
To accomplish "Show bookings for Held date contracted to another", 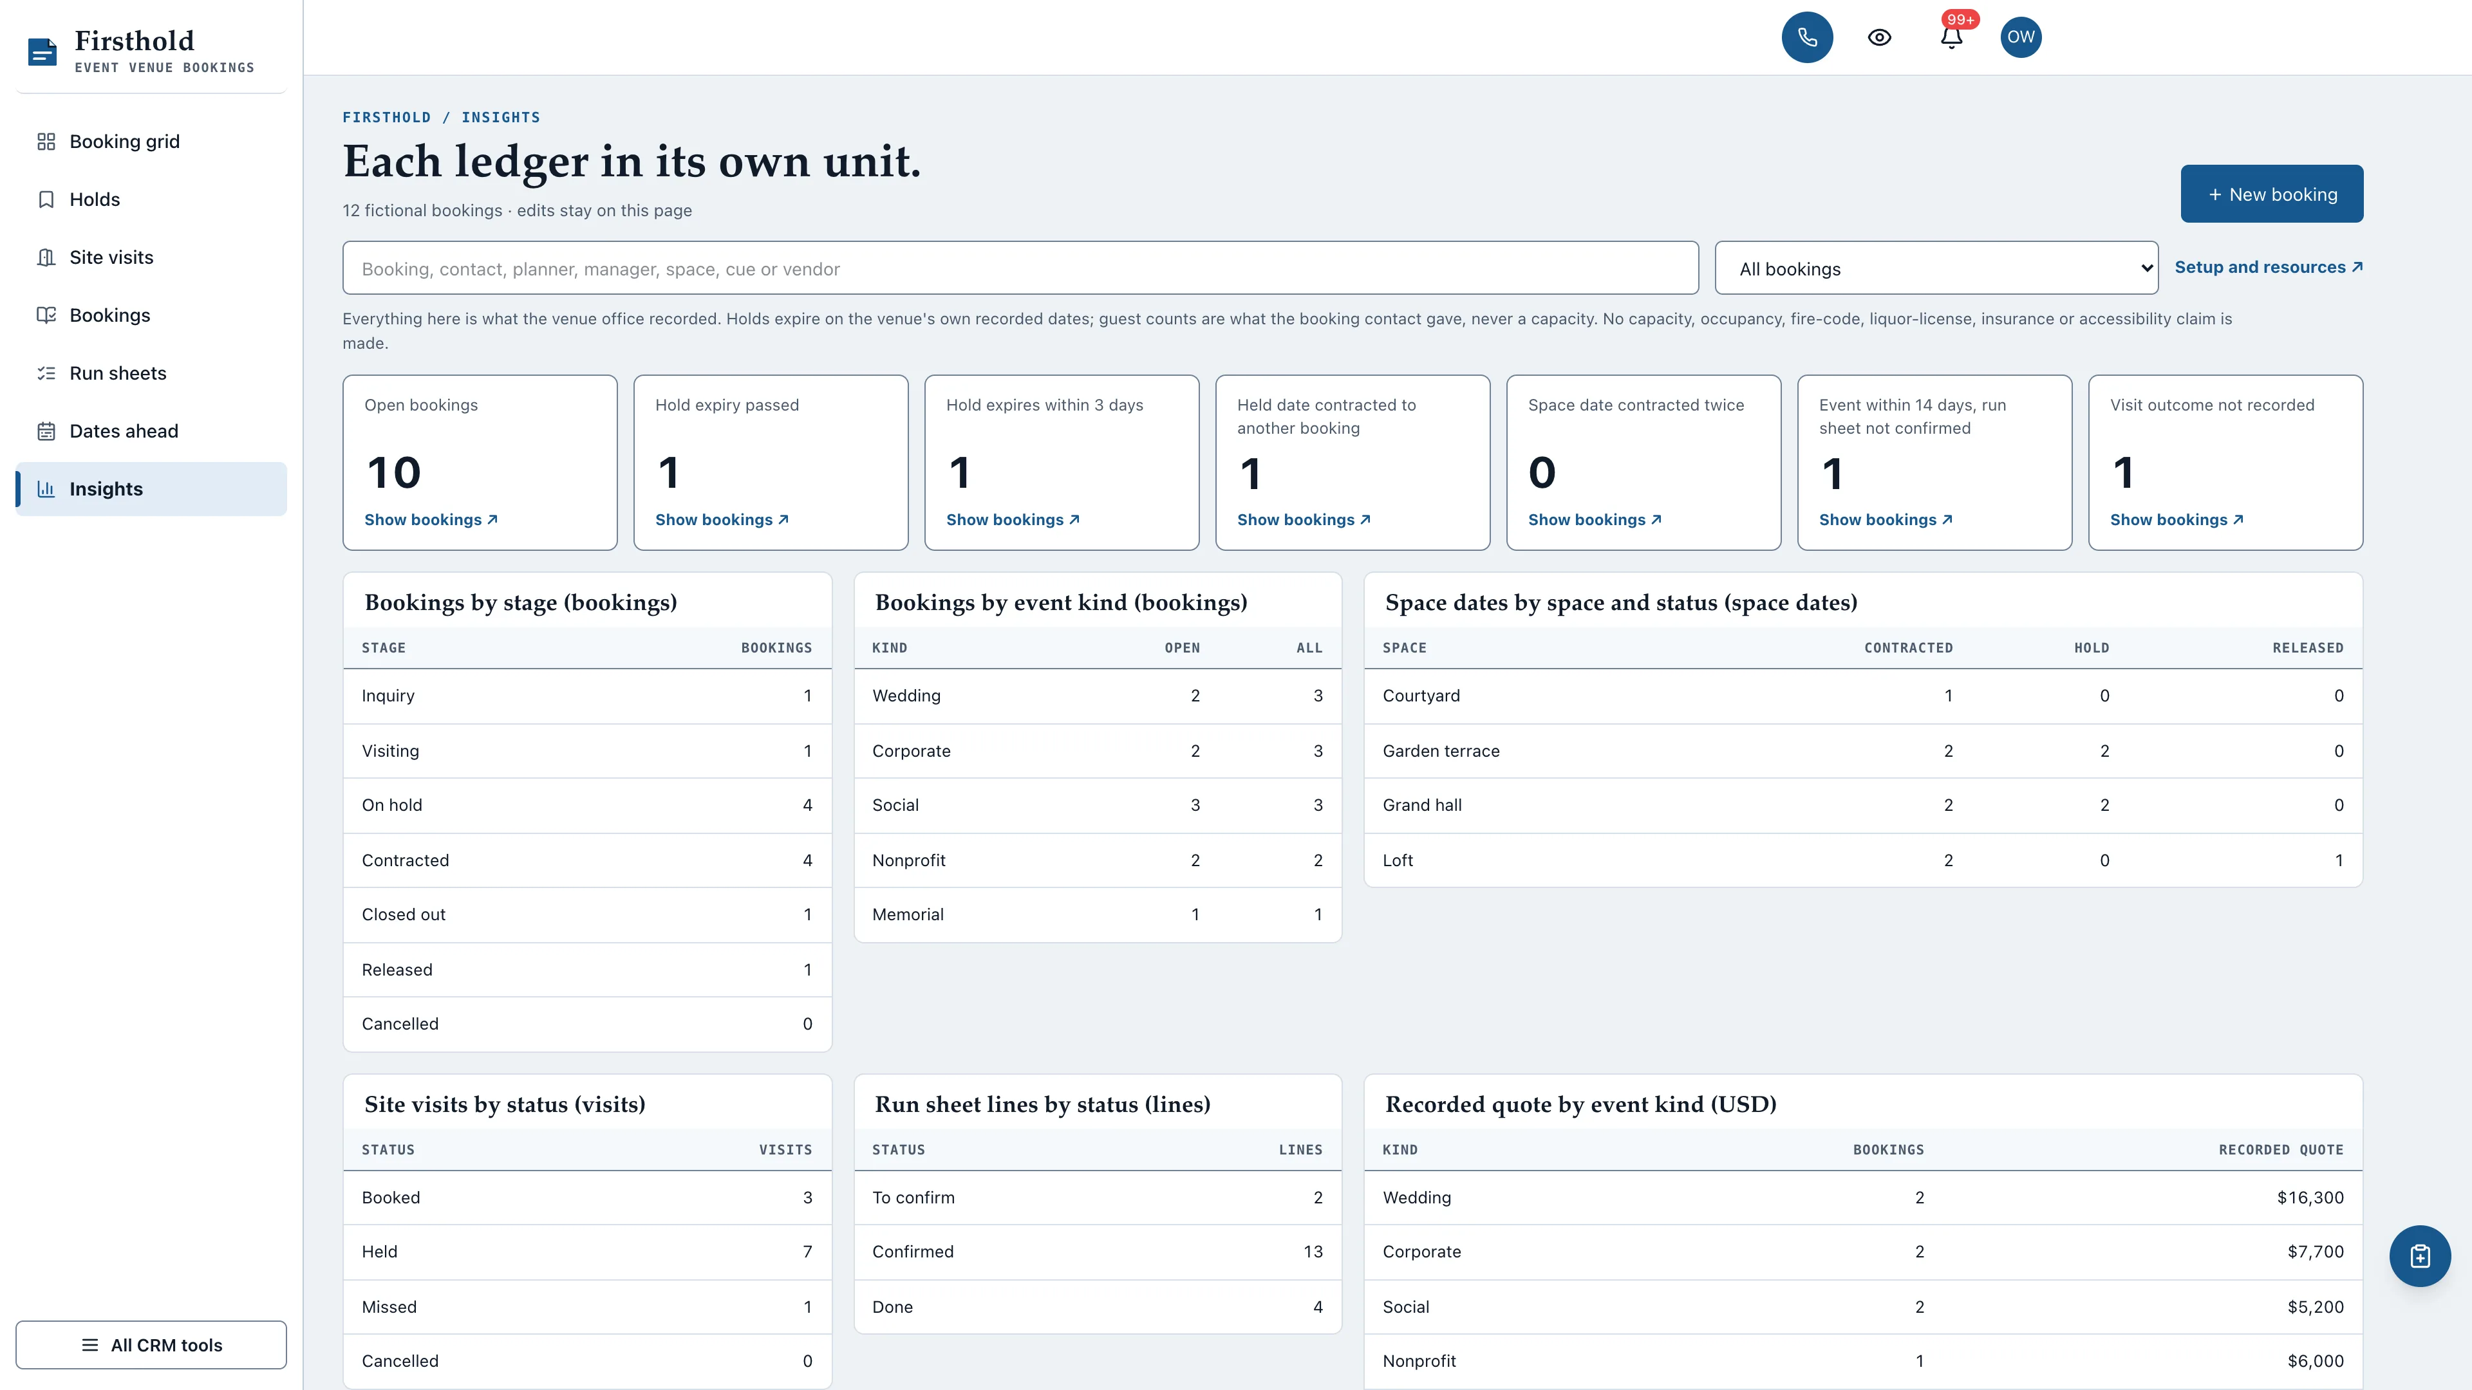I will tap(1303, 520).
